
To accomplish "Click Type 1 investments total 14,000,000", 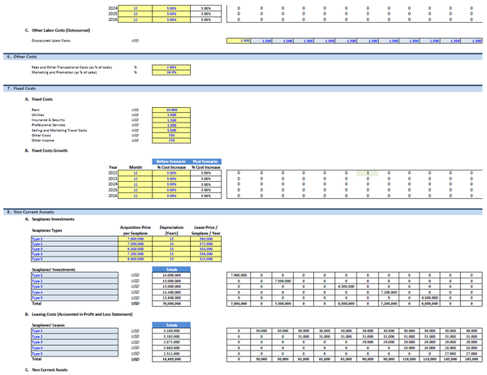I will (171, 275).
